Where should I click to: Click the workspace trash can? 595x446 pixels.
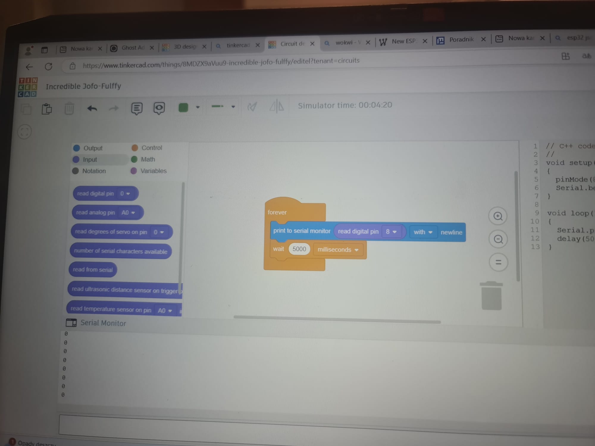(x=491, y=296)
